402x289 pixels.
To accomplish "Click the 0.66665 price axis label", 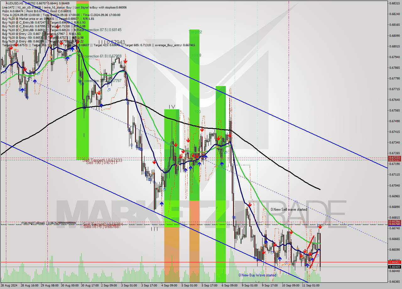I will 394,239.
